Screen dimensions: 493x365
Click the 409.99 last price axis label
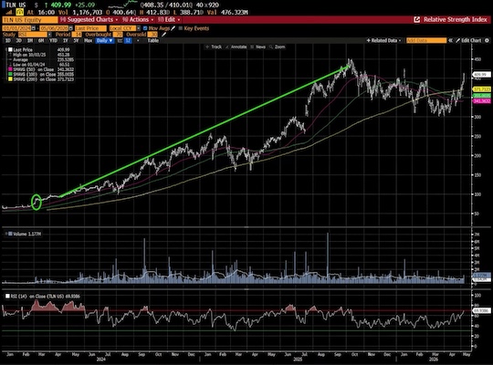(x=482, y=75)
